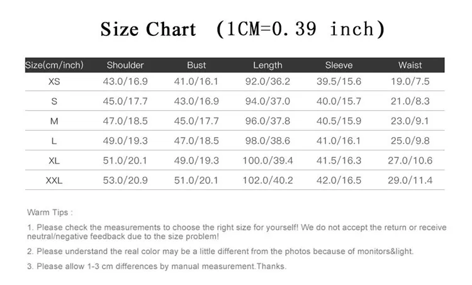472x285 pixels.
Task: Select the XXL sleeve value 42.0/16.5
Action: pos(339,181)
